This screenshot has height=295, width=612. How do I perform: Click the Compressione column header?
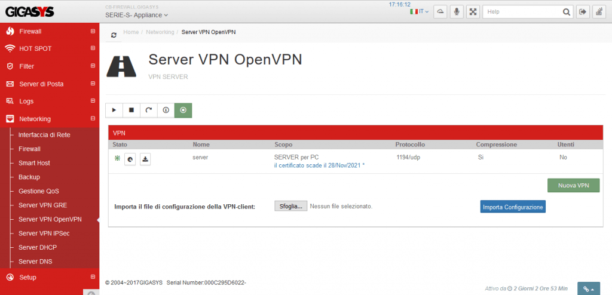497,145
